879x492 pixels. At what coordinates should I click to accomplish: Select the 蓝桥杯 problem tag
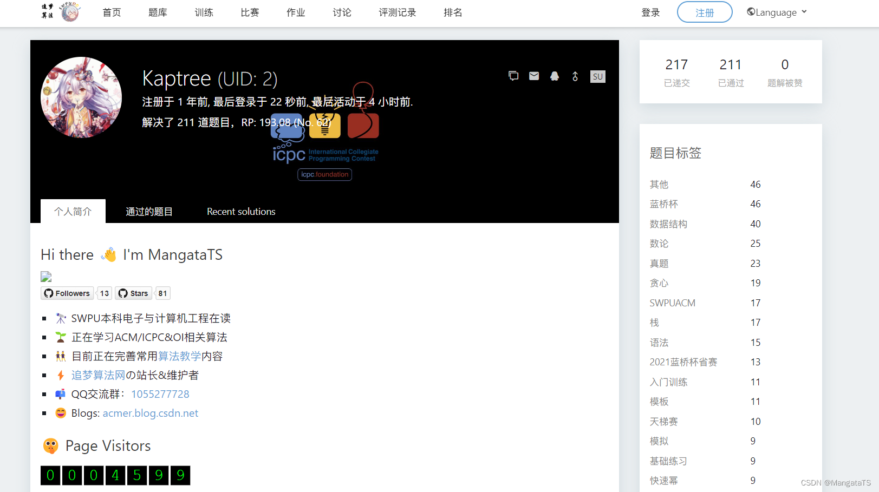click(x=664, y=204)
